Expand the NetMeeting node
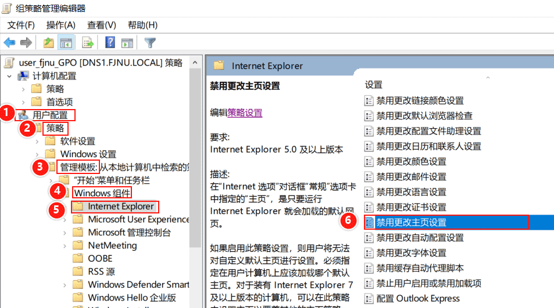 (x=65, y=245)
